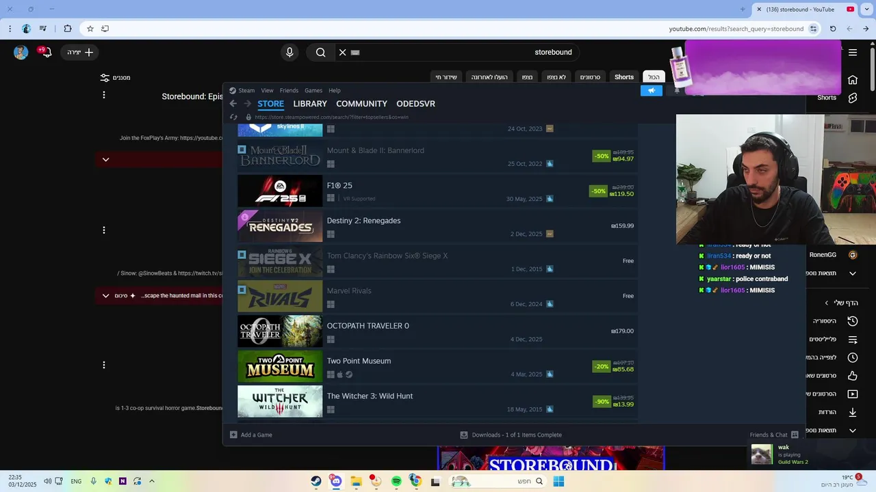The width and height of the screenshot is (876, 492).
Task: Switch to the LIBRARY tab in Steam
Action: [x=310, y=104]
